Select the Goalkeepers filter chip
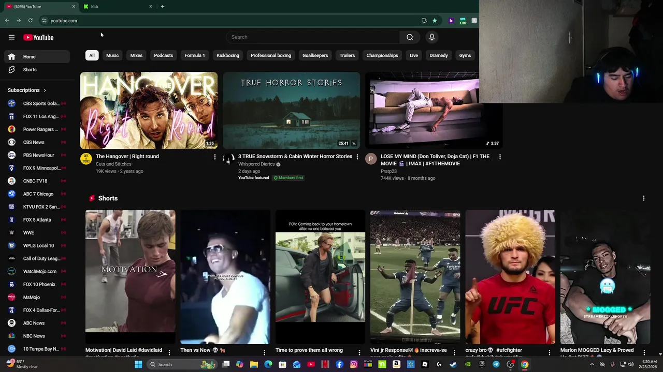The height and width of the screenshot is (372, 663). [315, 55]
